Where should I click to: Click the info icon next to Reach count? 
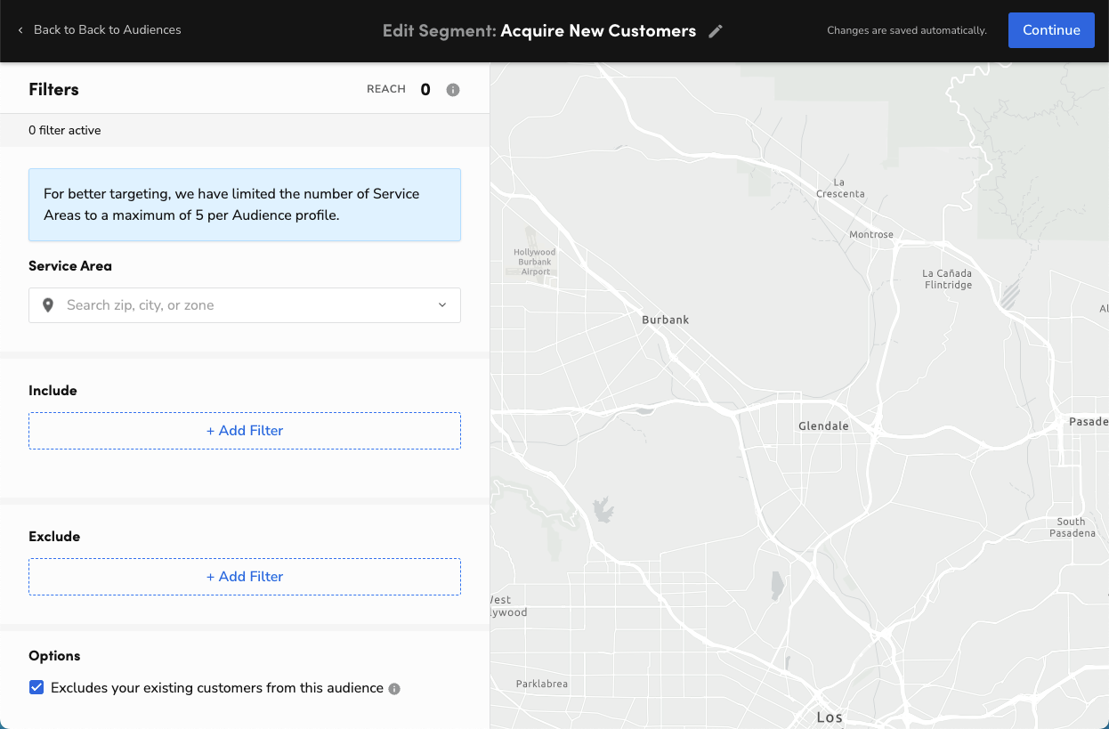[x=452, y=89]
